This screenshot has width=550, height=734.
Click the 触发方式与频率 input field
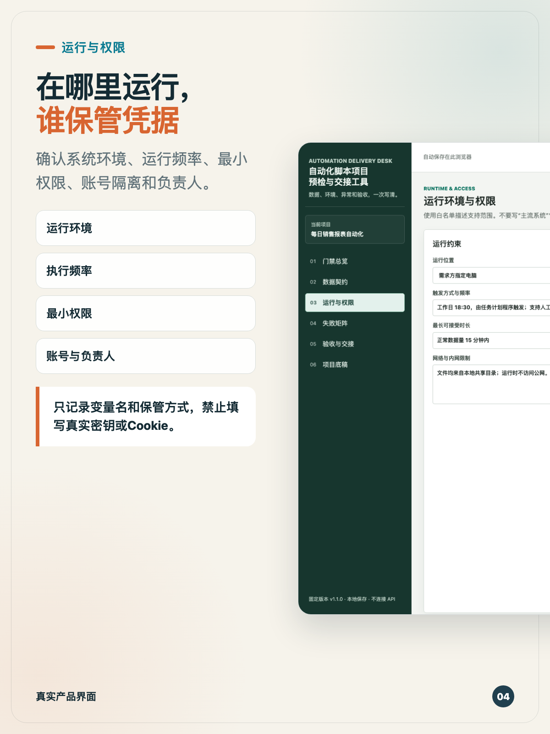coord(491,307)
